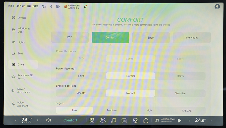Open vehicle settings car icon in dock

point(124,120)
